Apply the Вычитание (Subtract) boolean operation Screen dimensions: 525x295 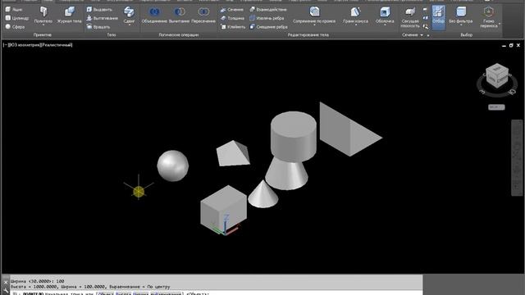click(x=179, y=15)
